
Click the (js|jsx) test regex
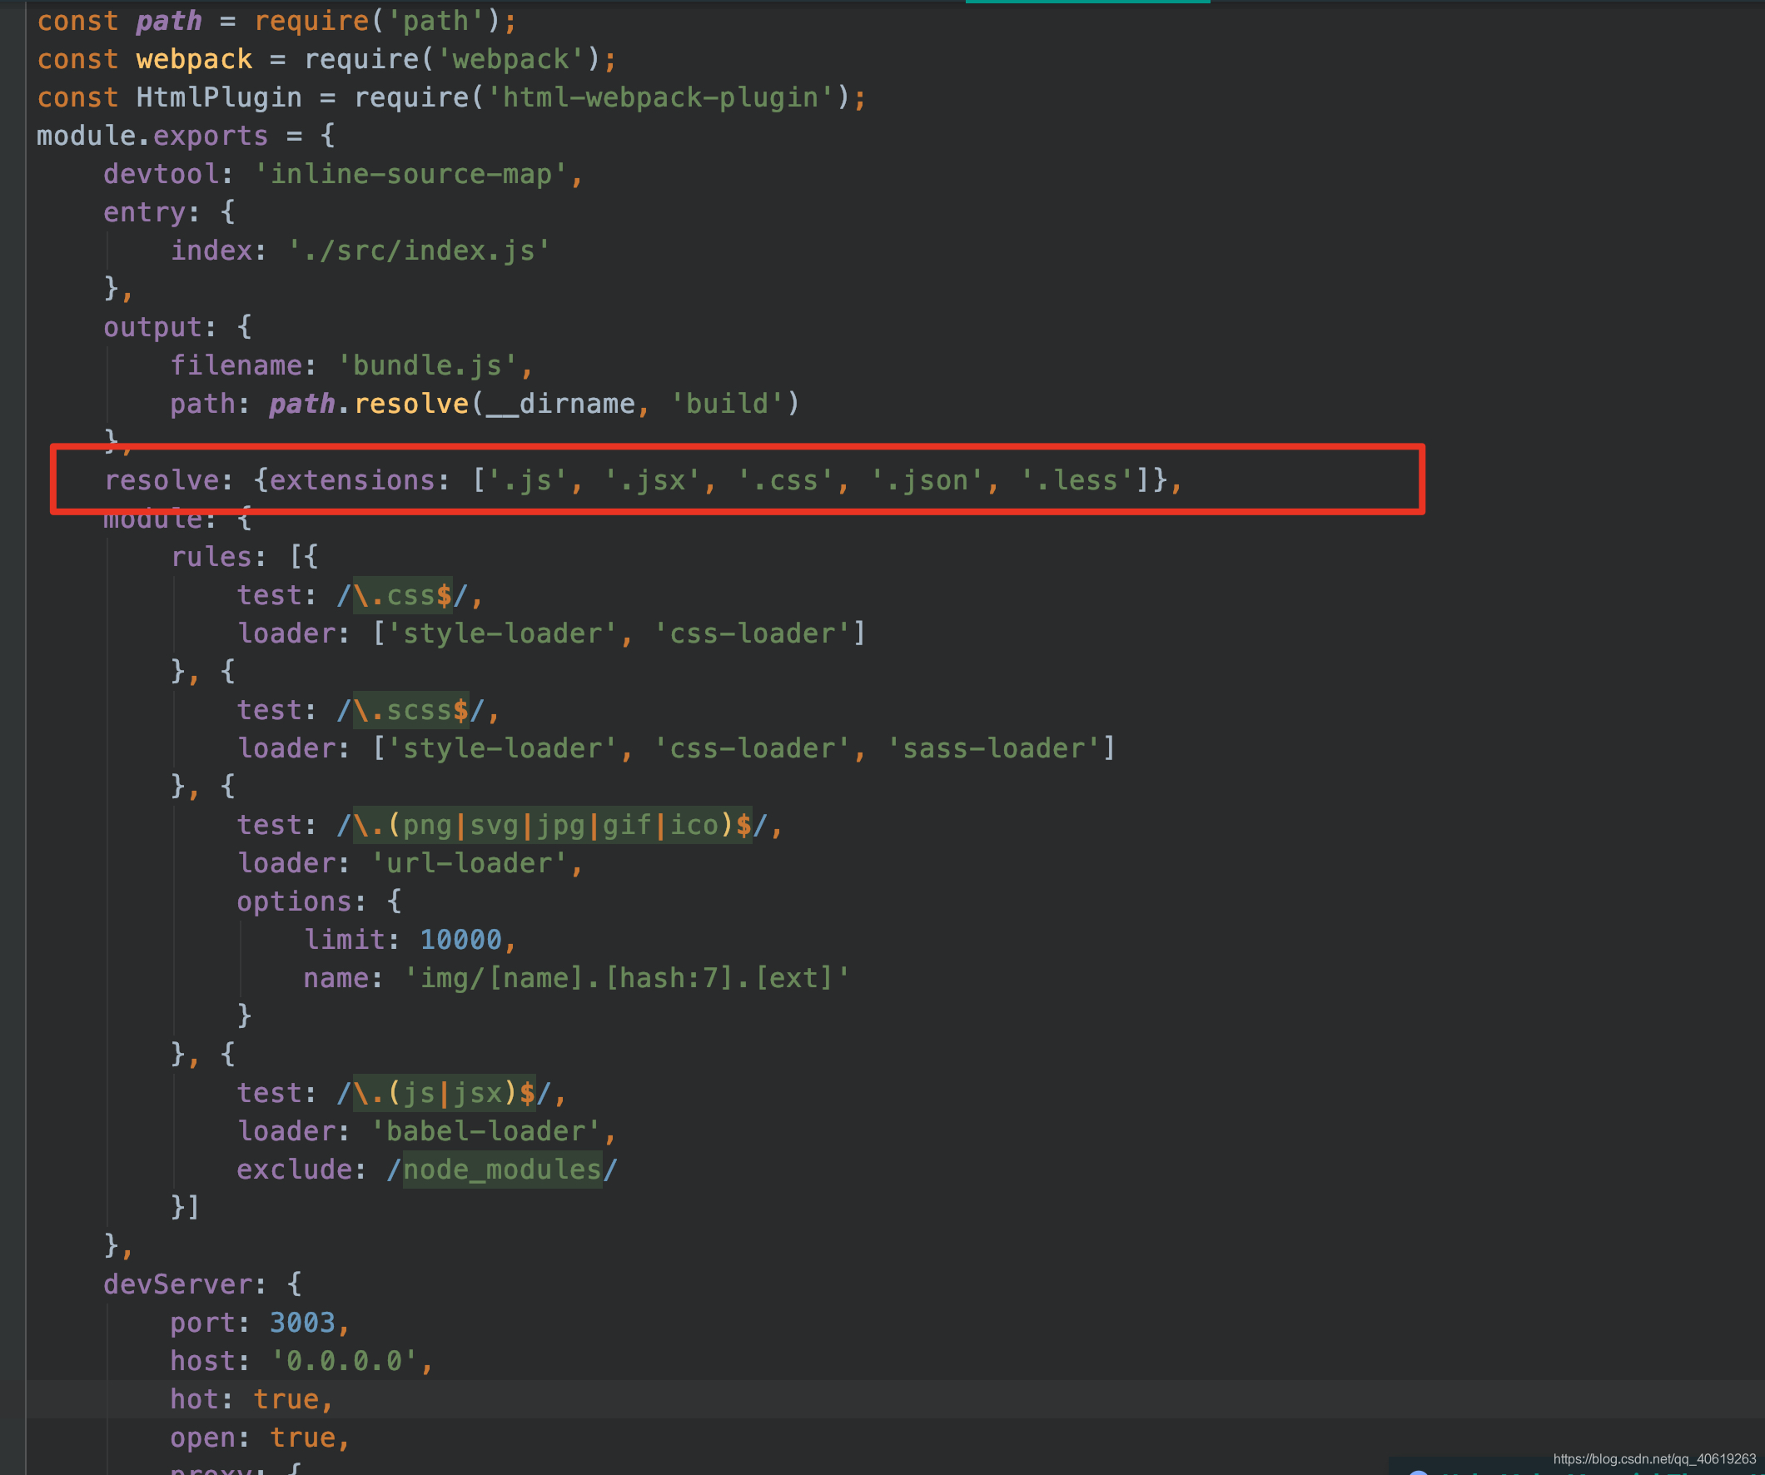[444, 1093]
